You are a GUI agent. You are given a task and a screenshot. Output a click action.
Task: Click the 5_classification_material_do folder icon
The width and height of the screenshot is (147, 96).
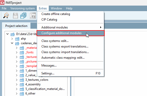click(x=22, y=89)
